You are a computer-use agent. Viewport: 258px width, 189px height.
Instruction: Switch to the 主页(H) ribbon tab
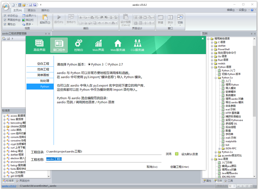[18, 10]
